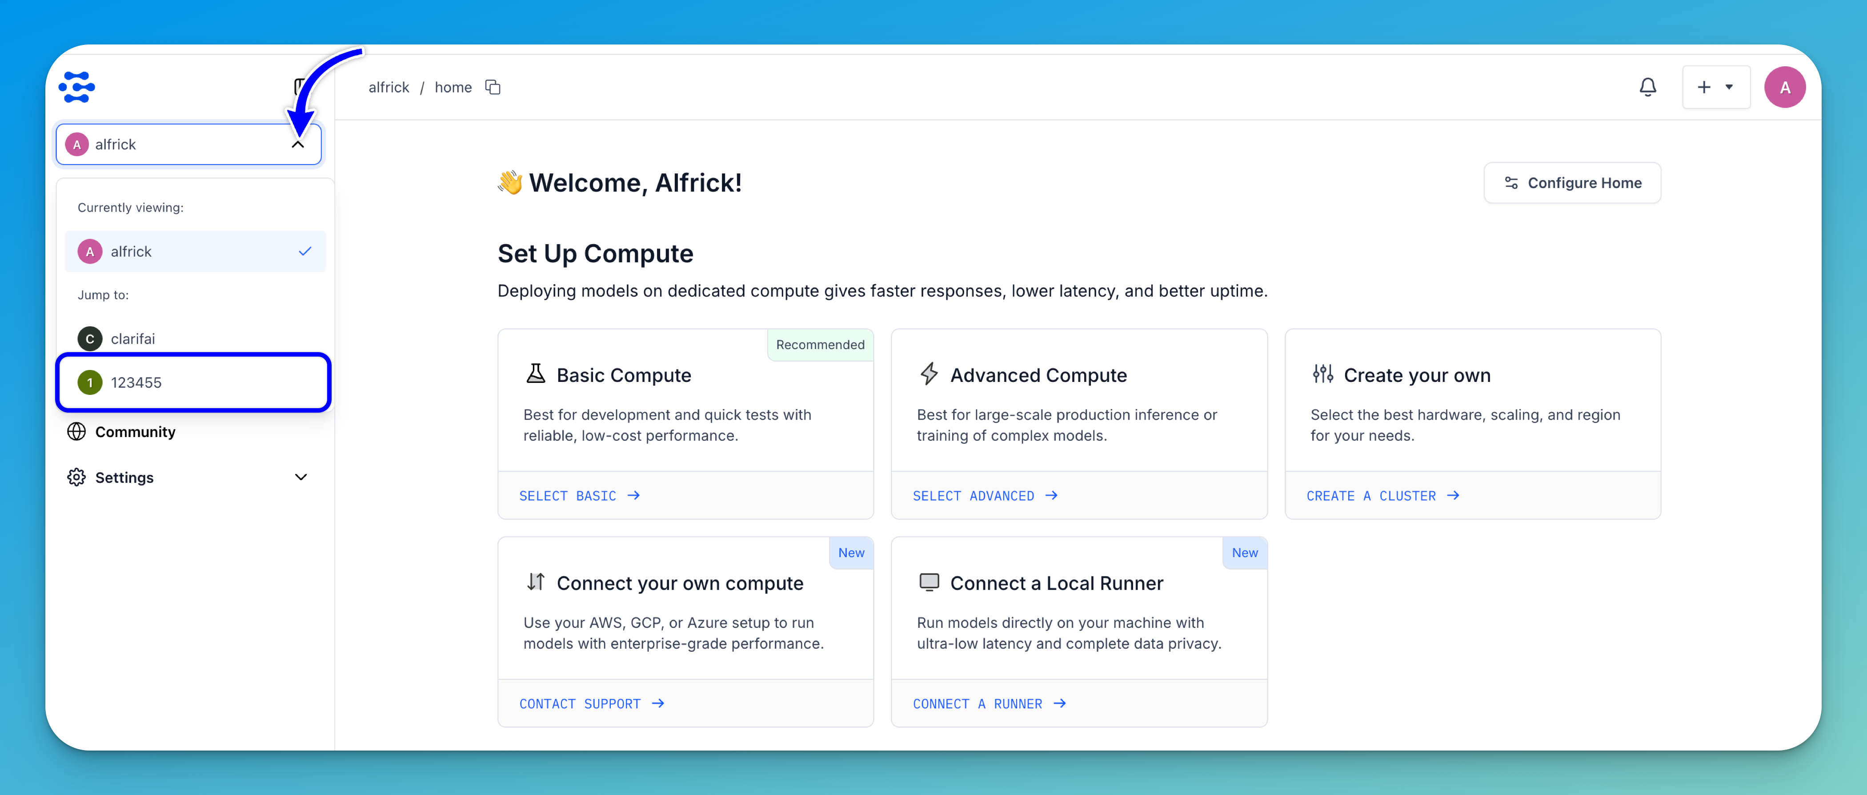Click the Create your own sliders icon

point(1323,374)
